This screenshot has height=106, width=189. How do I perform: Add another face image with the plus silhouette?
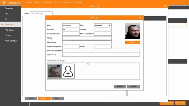pos(68,71)
